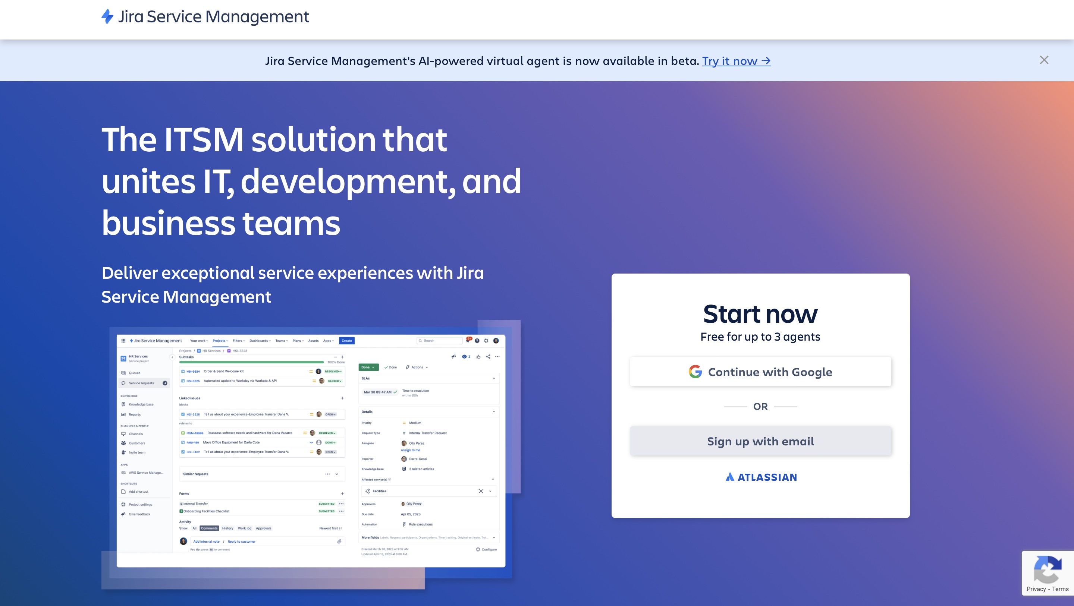Click the Search field in the preview
This screenshot has height=606, width=1074.
pos(439,341)
